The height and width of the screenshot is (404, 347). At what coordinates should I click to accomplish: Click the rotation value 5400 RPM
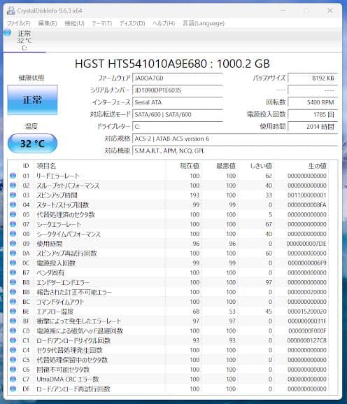(313, 102)
